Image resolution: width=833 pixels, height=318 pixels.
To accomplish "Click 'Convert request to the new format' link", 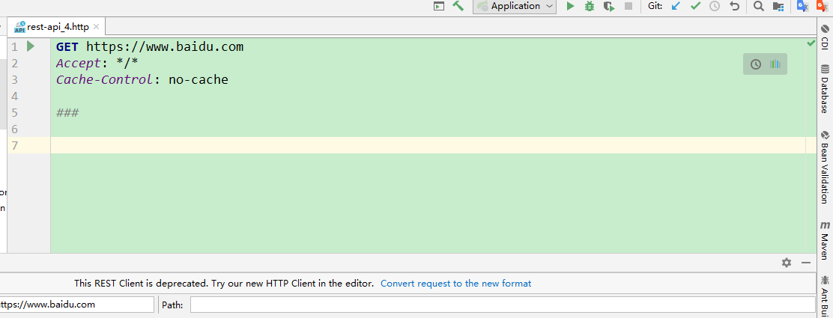I will click(x=455, y=284).
